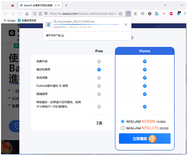
Task: Select the NT$1,170 終身版 radio option
Action: pyautogui.click(x=123, y=128)
